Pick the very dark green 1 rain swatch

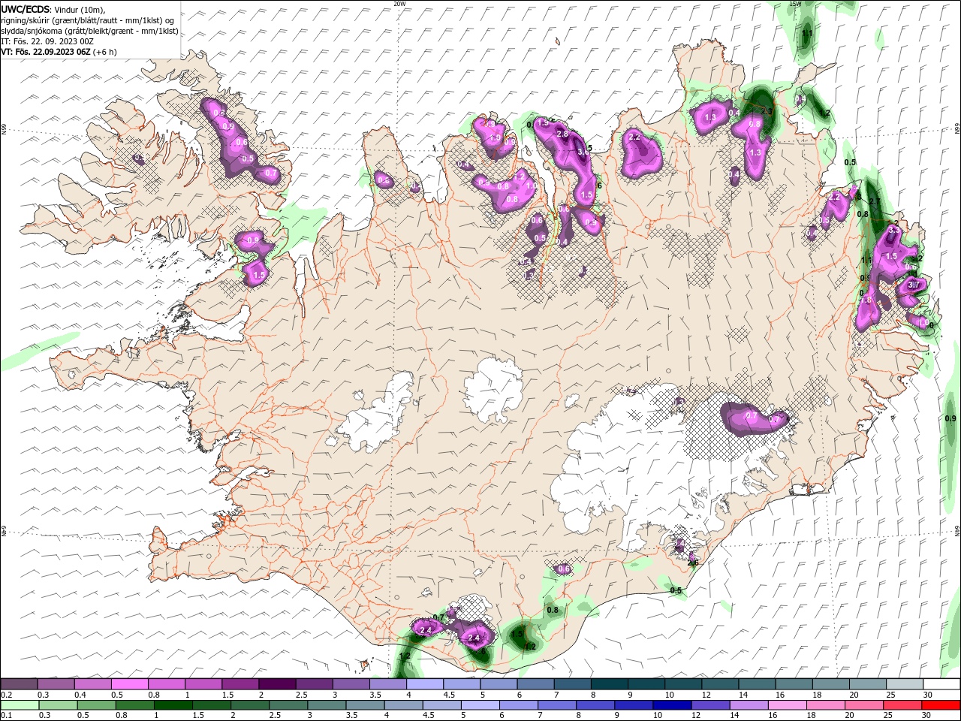click(x=173, y=705)
